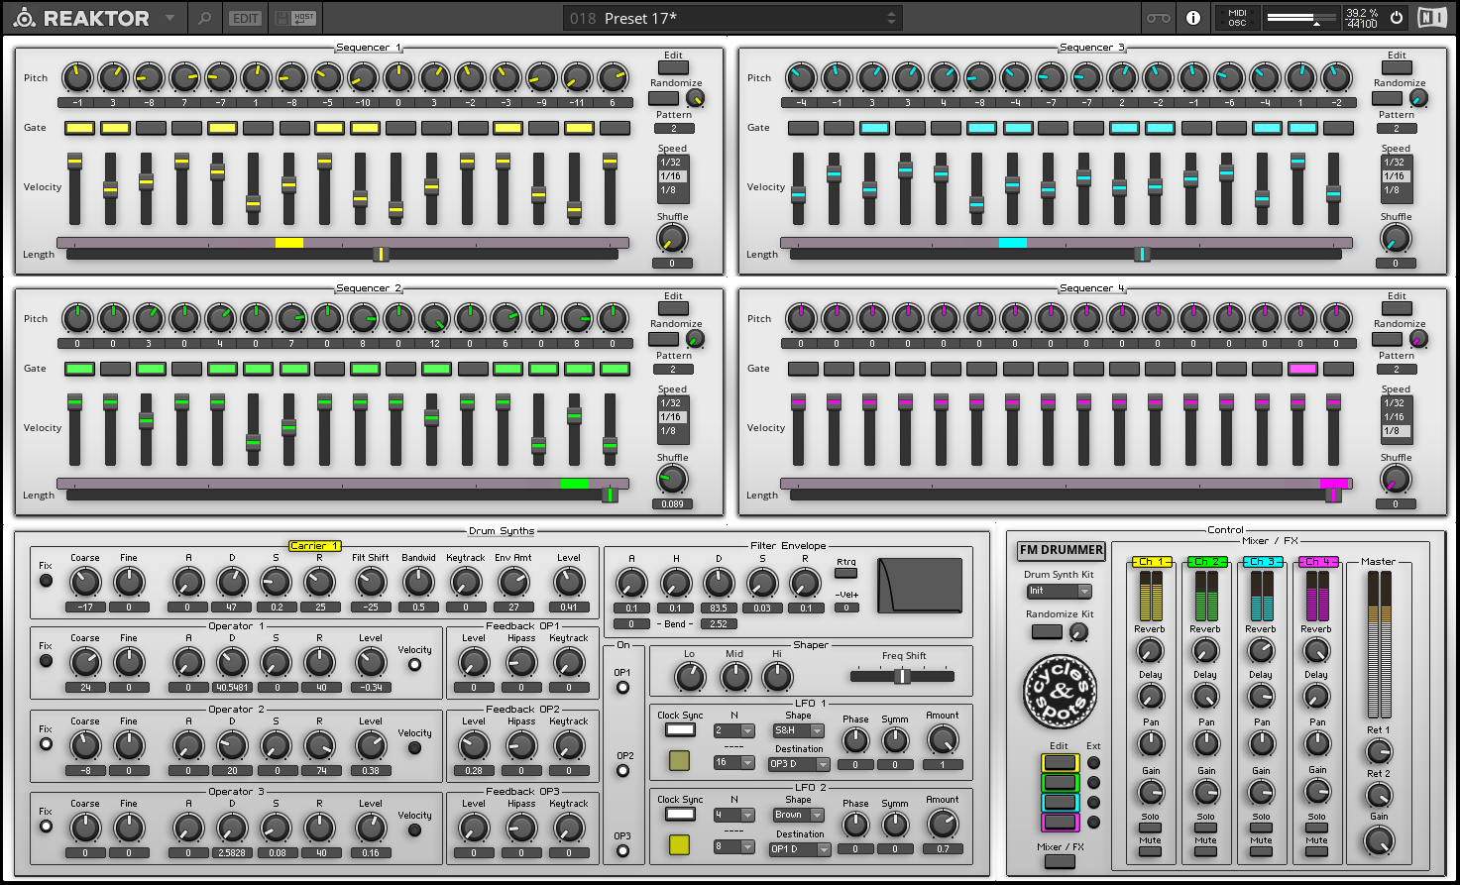The image size is (1460, 885).
Task: Click the Sequencer 2 Length slider handle
Action: pos(610,495)
